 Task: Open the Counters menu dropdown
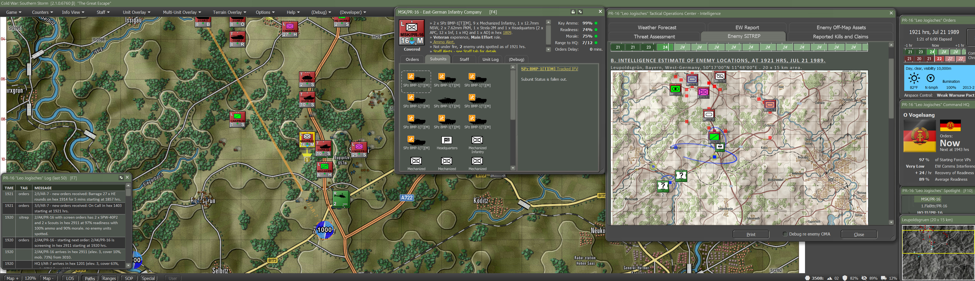42,12
